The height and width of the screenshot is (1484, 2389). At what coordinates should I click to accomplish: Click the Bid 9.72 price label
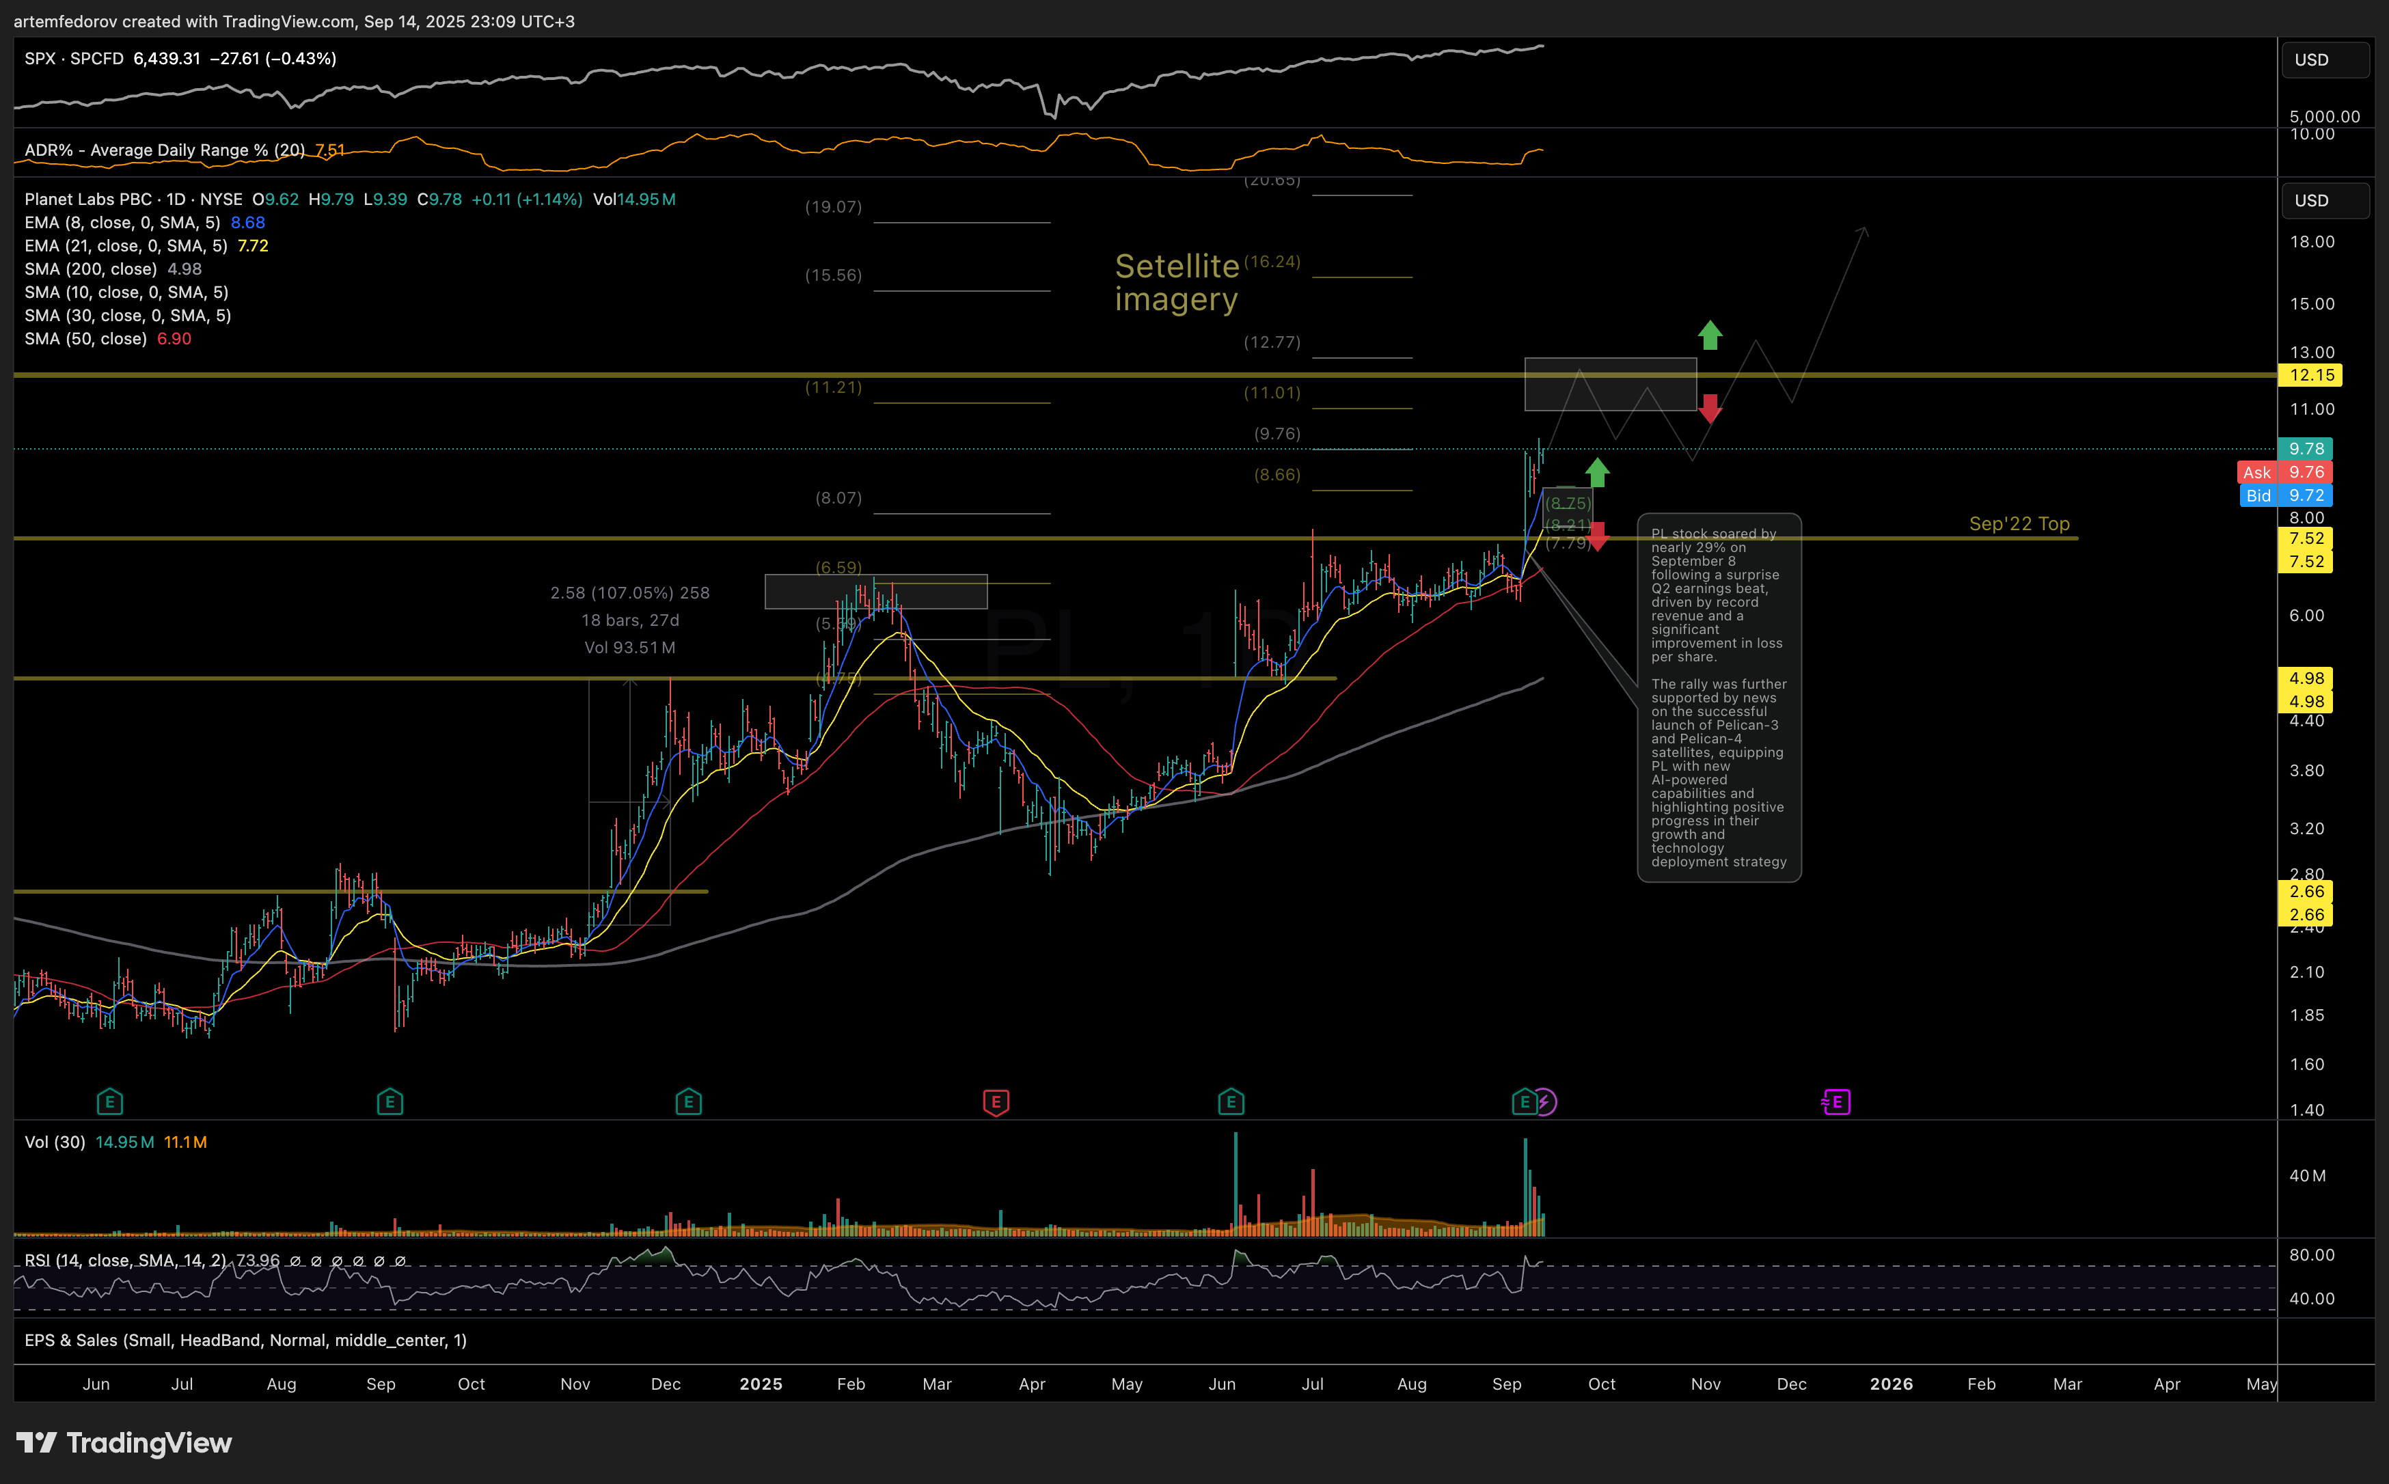tap(2287, 495)
